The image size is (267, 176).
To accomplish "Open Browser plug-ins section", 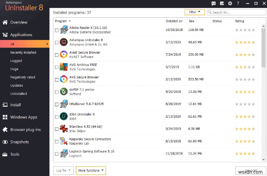I will click(25, 129).
